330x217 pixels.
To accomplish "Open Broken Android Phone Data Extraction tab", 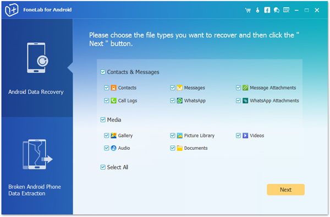I will pyautogui.click(x=37, y=166).
